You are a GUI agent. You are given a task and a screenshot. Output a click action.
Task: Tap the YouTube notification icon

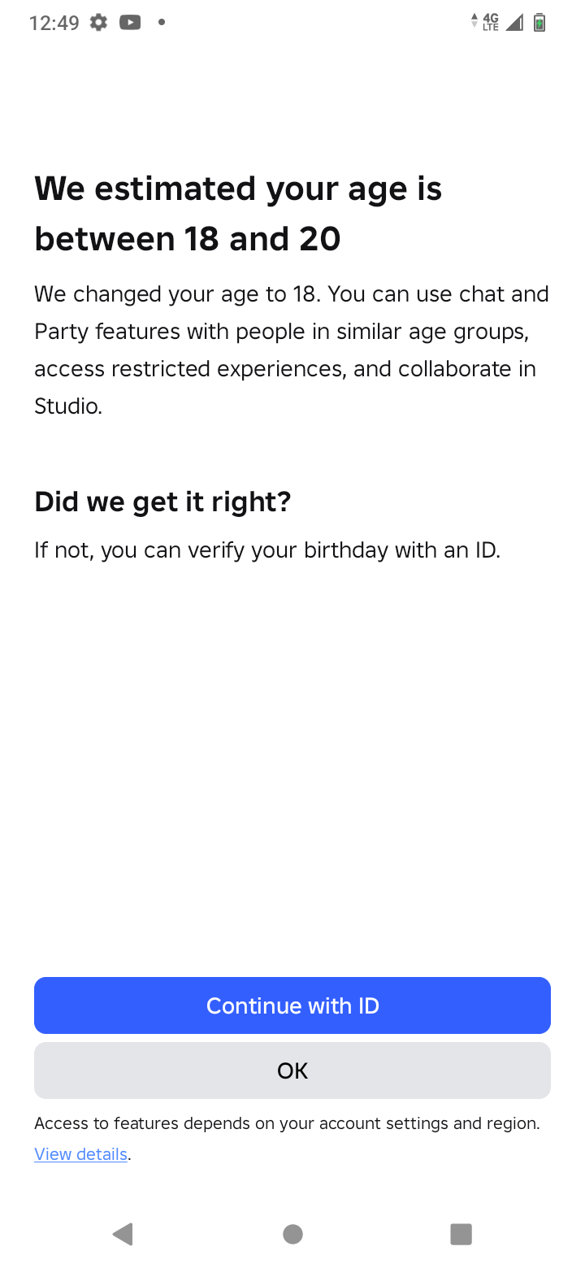pos(130,23)
